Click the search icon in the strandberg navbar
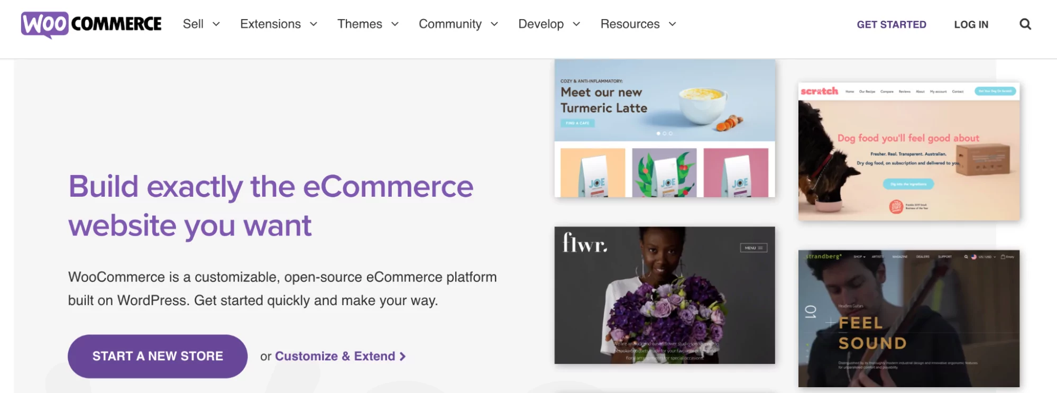This screenshot has width=1057, height=393. (967, 257)
